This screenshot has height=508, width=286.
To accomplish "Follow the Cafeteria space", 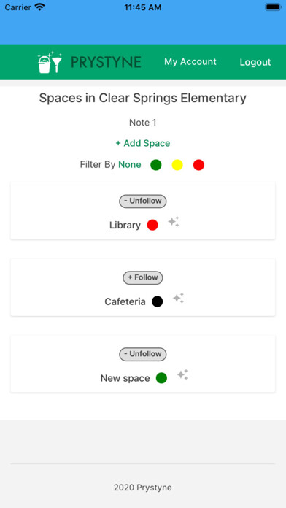I will tap(143, 277).
